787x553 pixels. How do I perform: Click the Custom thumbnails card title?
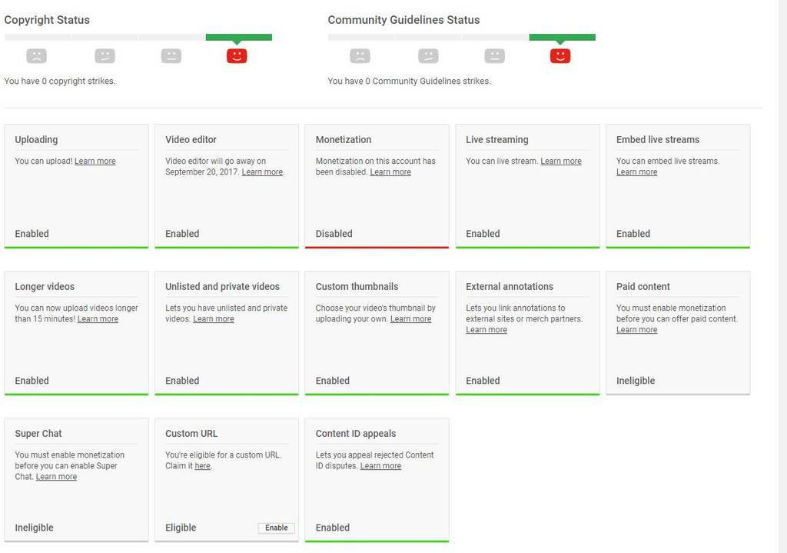(357, 287)
